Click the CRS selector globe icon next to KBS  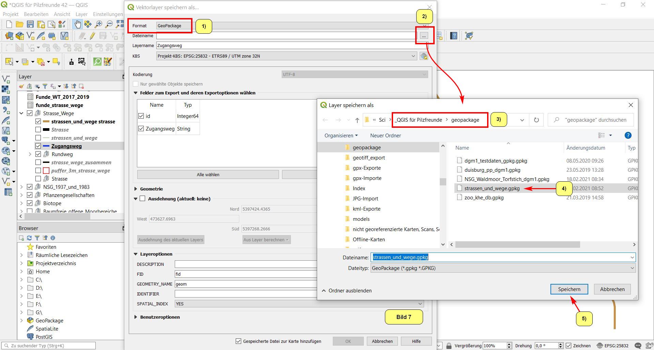[424, 56]
